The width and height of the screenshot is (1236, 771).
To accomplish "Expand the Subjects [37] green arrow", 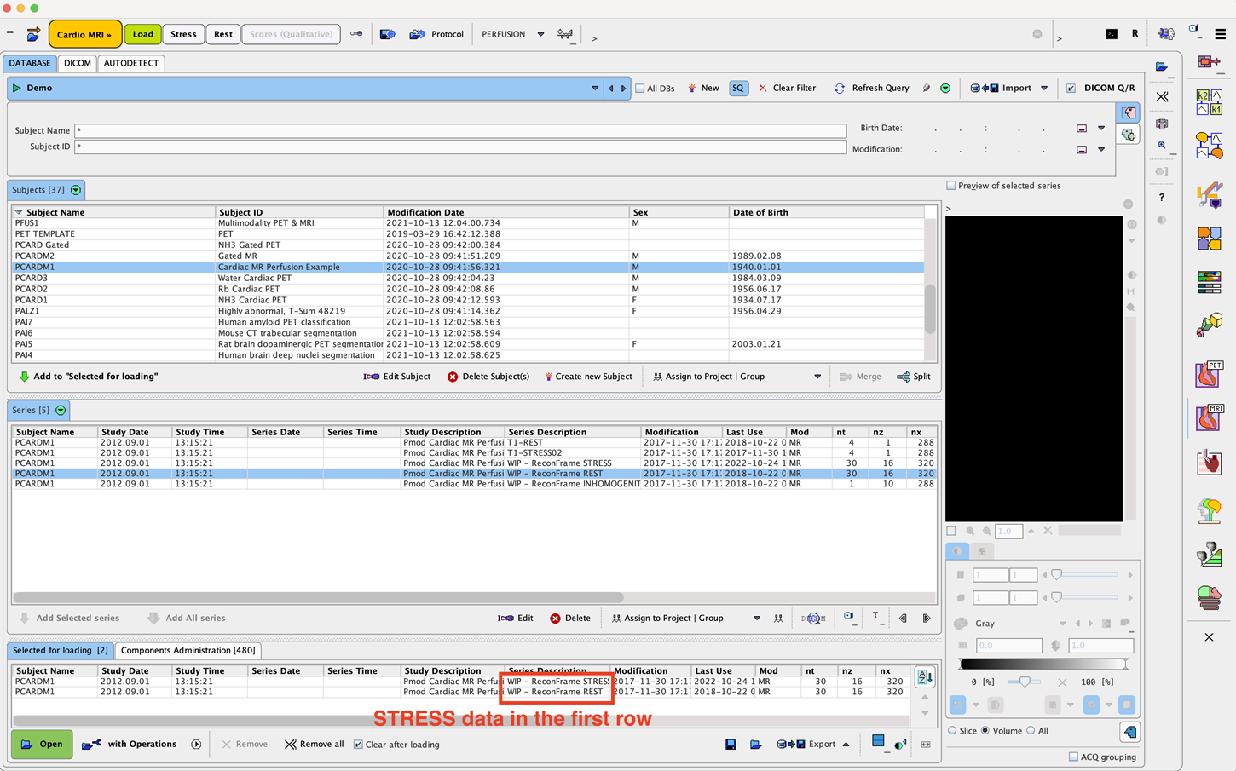I will pos(76,190).
